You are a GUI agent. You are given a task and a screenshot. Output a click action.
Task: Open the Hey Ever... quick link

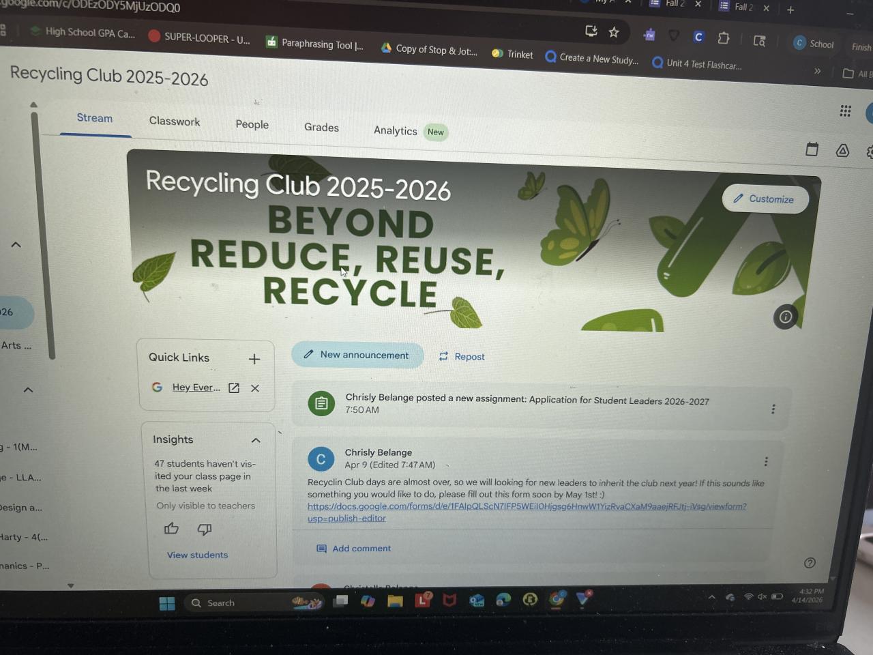pyautogui.click(x=196, y=388)
